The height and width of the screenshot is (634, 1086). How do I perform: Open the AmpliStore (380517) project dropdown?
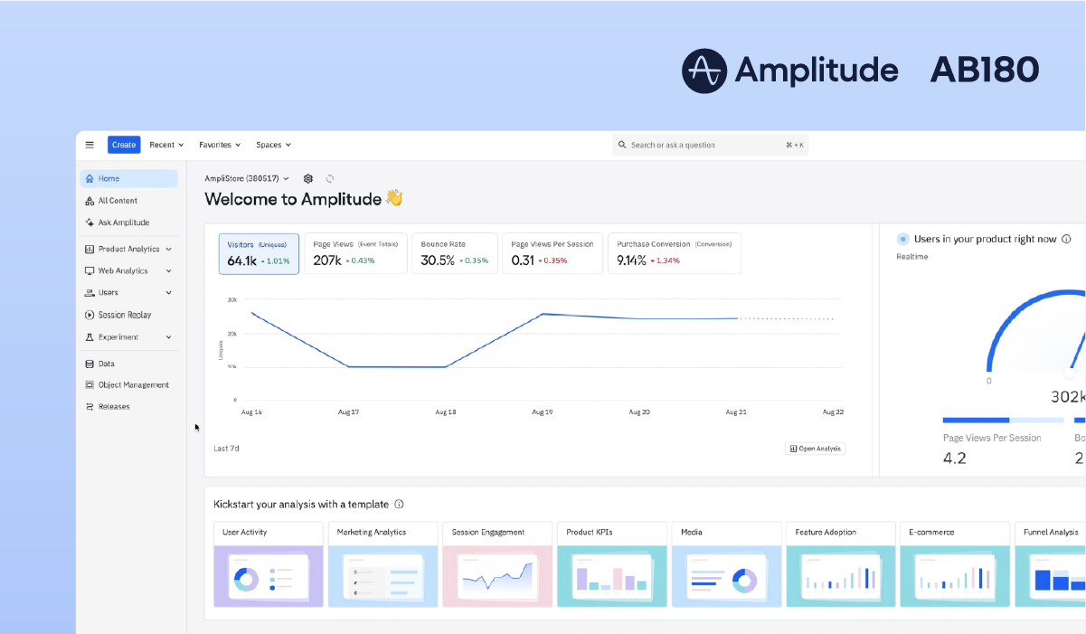247,179
